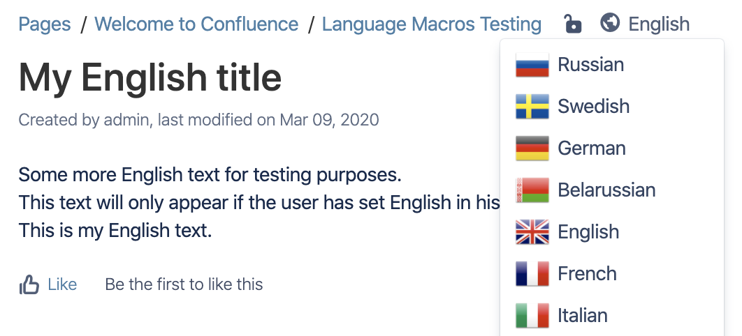Click the Swedish flag icon
The image size is (742, 336).
click(532, 107)
